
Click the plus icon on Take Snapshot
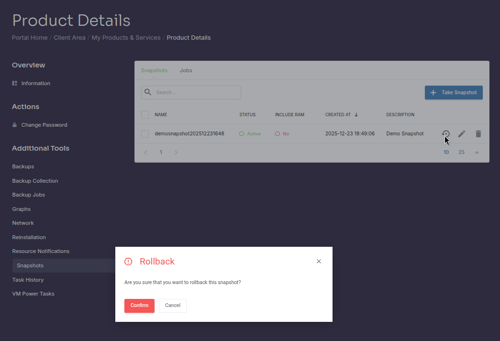click(433, 92)
